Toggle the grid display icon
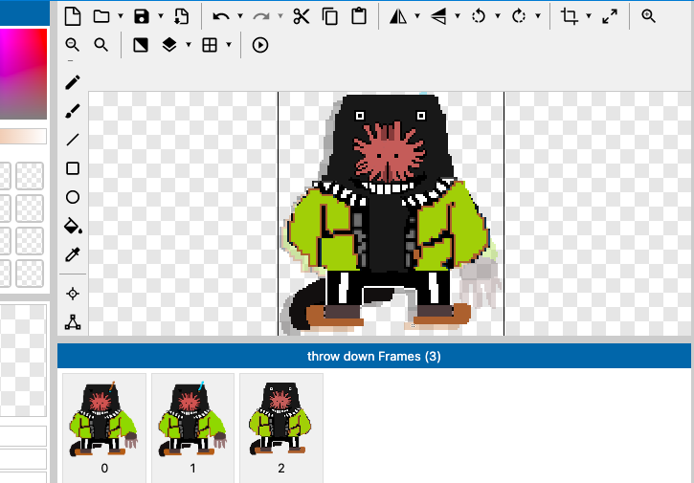The image size is (694, 483). point(210,45)
